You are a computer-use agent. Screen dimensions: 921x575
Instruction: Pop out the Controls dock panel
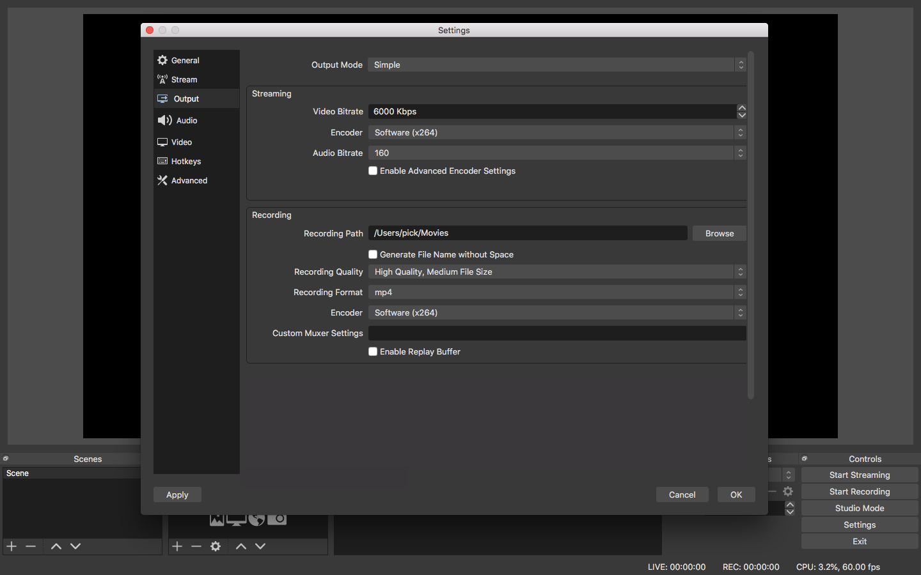coord(805,459)
